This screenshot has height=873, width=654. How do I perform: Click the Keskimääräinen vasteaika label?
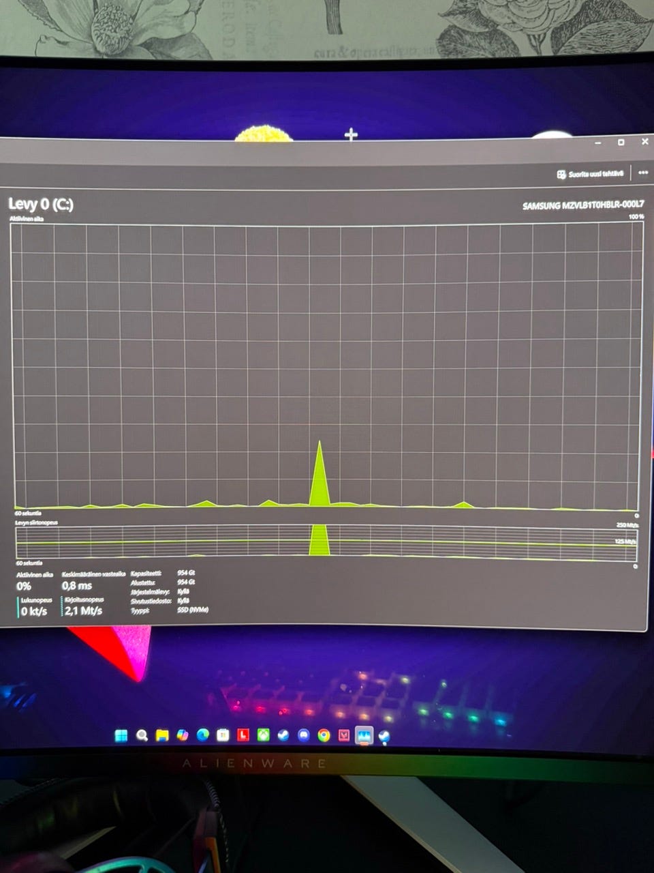[93, 574]
